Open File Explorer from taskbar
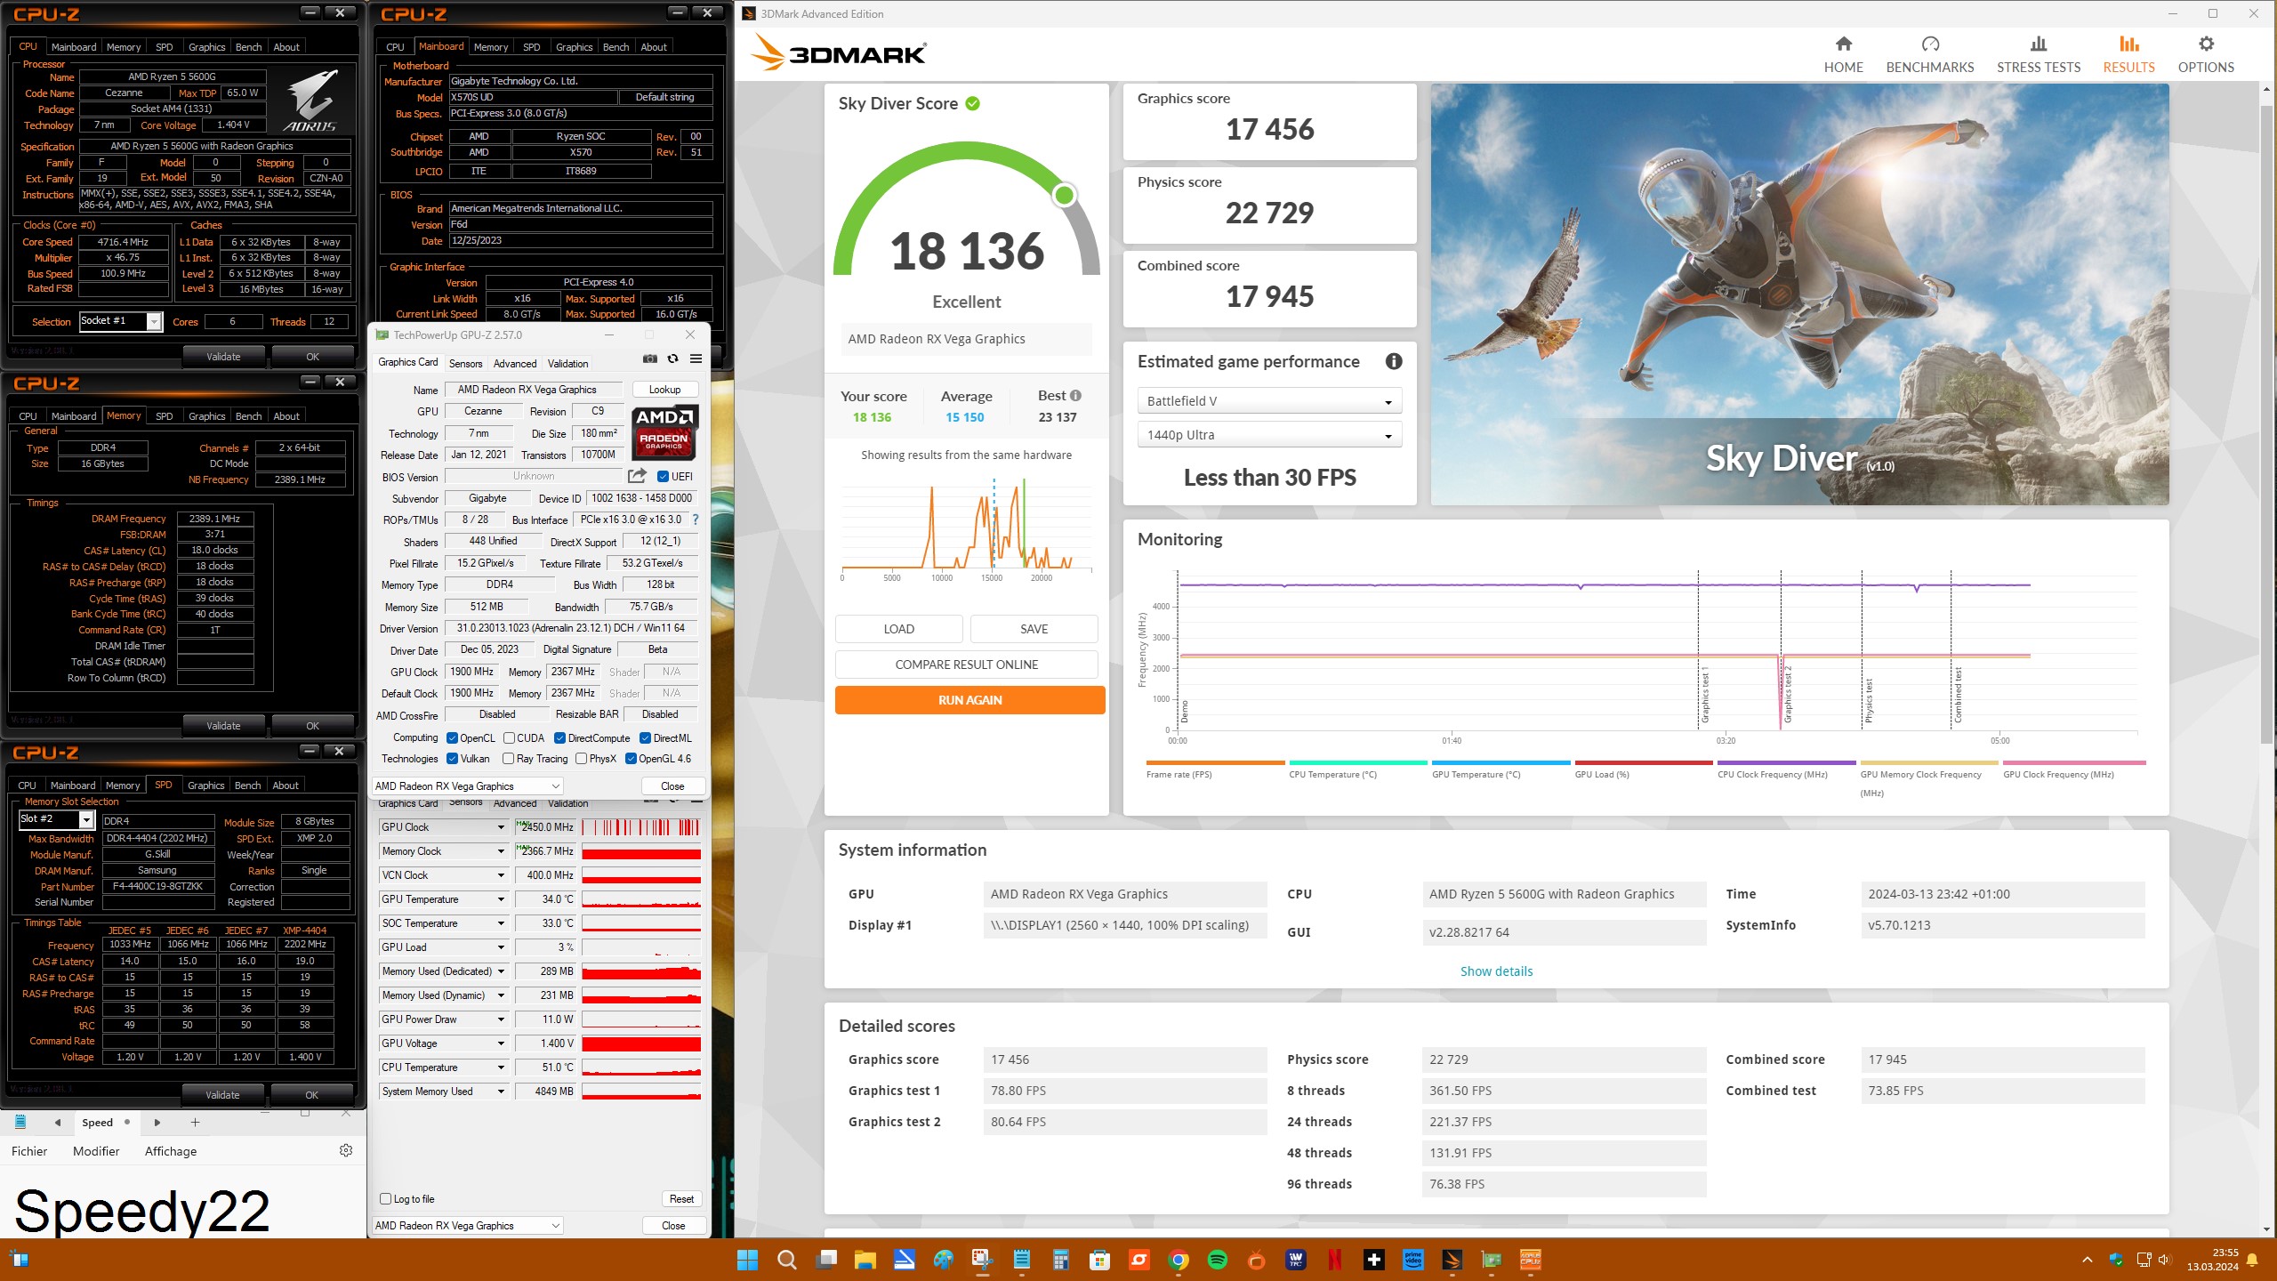 [x=865, y=1260]
